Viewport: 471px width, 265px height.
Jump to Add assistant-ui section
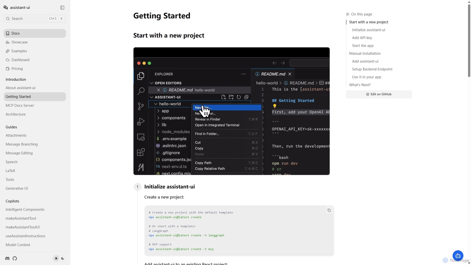tap(365, 61)
